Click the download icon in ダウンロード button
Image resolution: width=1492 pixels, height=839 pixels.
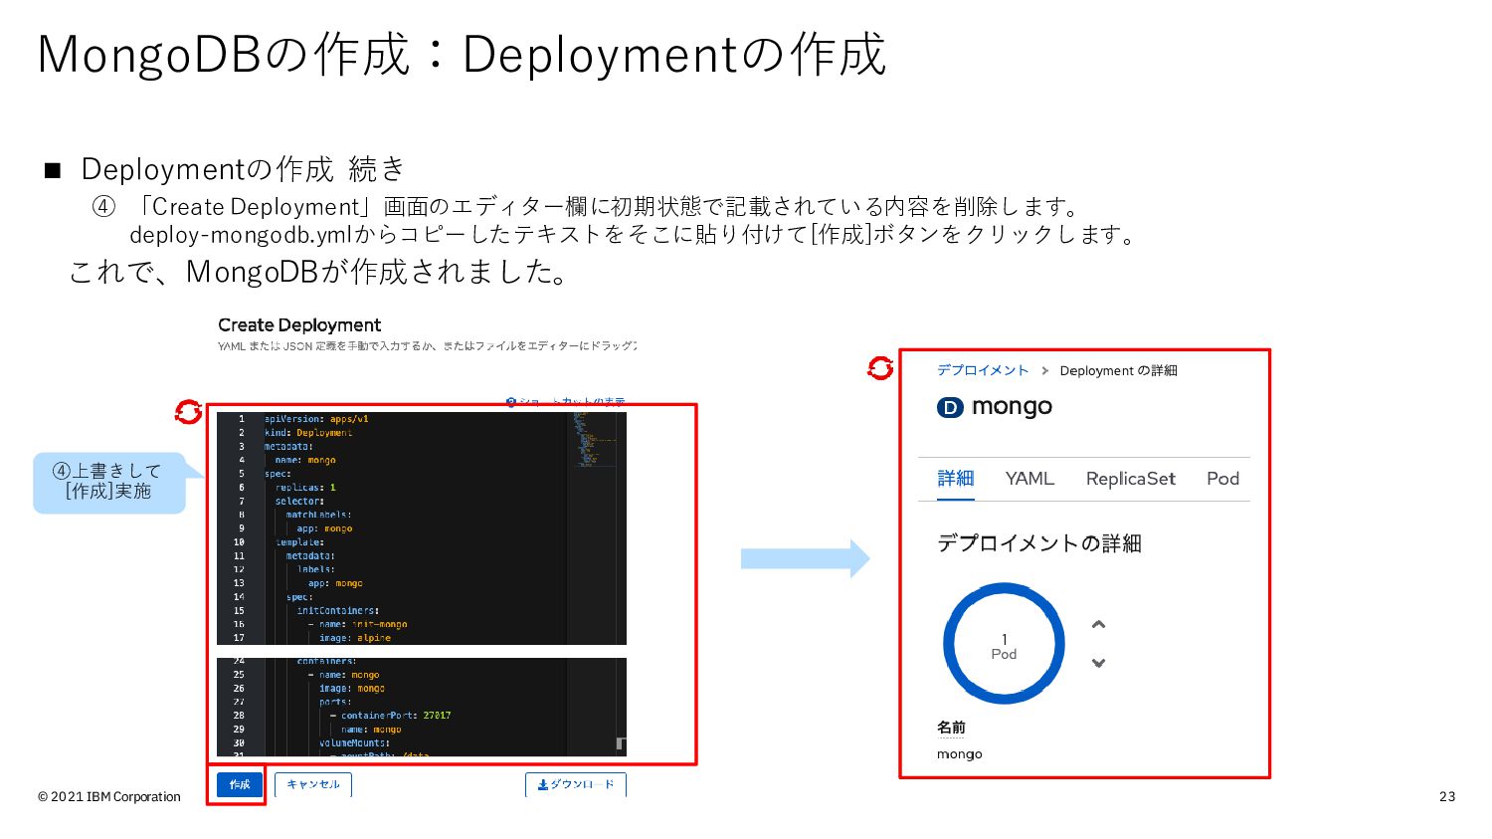coord(543,784)
